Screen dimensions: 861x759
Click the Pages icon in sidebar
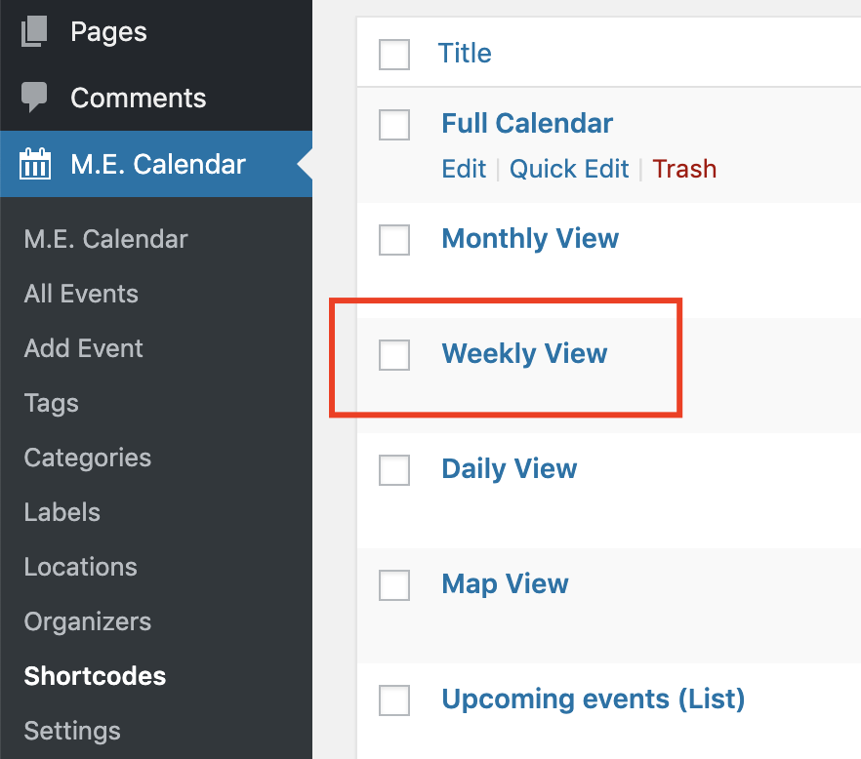[x=34, y=31]
